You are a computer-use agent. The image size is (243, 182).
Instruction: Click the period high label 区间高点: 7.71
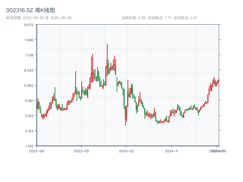160,18
